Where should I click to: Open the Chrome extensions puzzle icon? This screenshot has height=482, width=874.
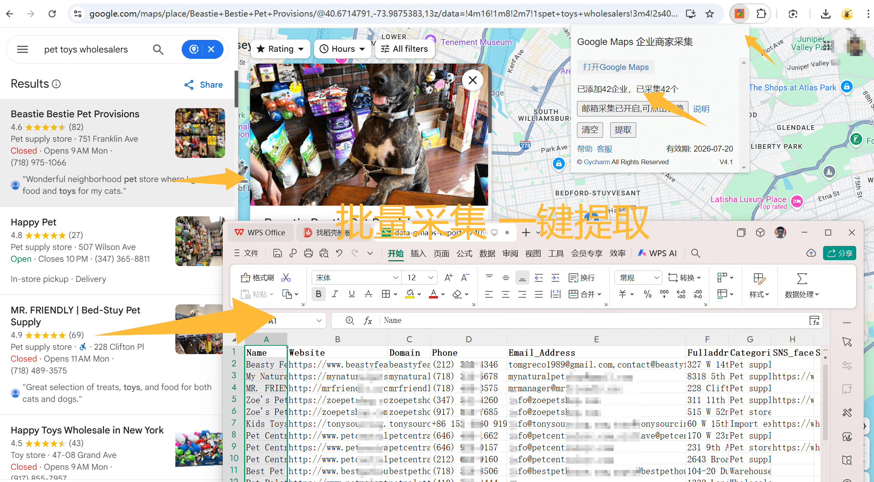(761, 14)
